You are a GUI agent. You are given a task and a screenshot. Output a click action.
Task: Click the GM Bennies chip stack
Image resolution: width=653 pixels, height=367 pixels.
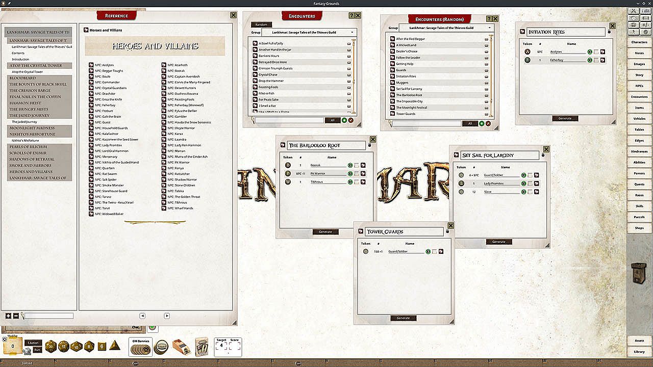[x=140, y=349]
